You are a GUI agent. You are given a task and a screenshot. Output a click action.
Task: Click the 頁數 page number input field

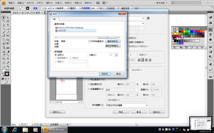point(78,61)
